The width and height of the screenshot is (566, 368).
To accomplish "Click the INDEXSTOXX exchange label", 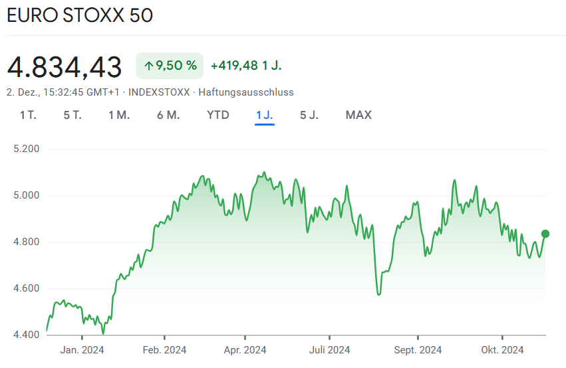I will [x=159, y=92].
